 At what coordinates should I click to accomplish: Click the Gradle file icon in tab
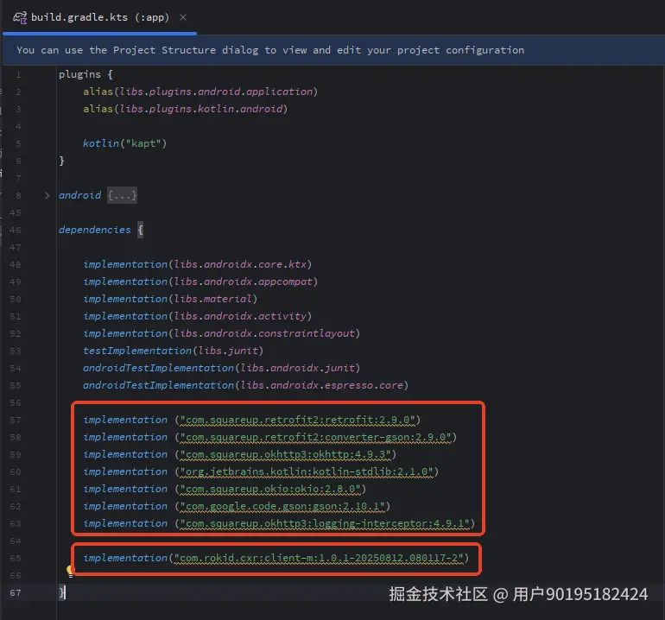[x=20, y=17]
